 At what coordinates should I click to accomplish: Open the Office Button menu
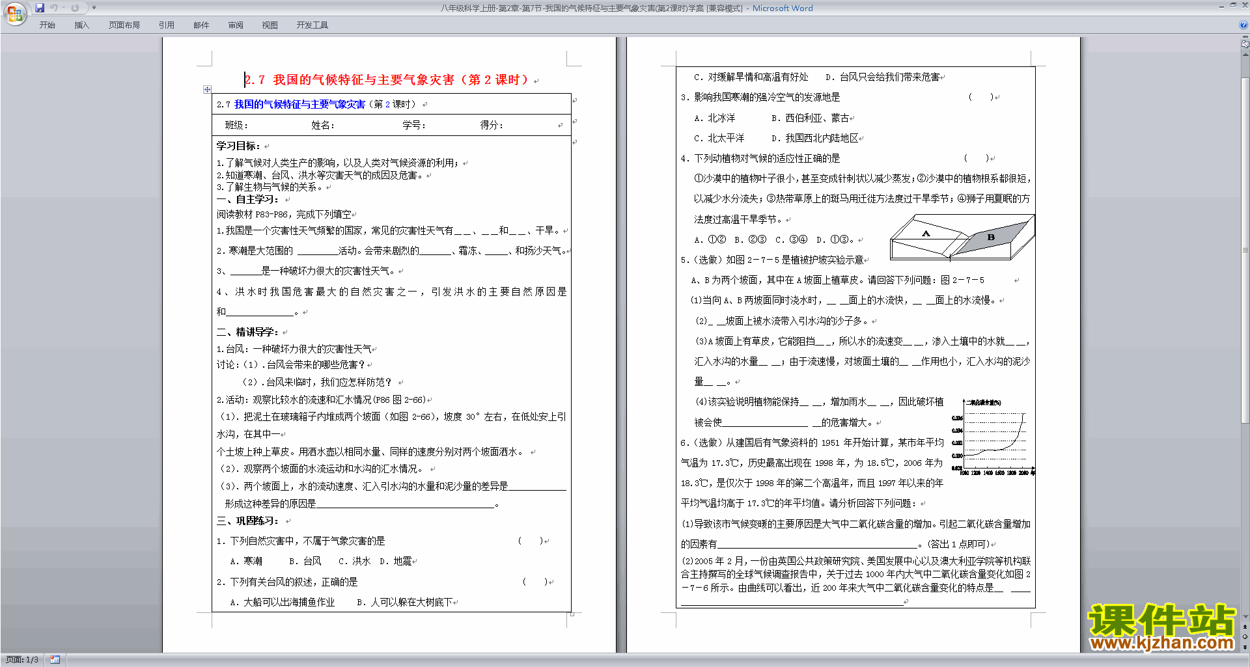(x=14, y=13)
